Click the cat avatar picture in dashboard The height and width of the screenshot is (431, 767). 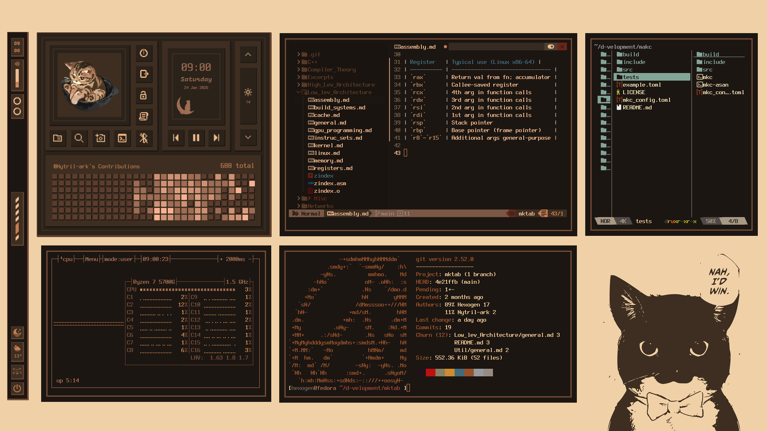coord(89,85)
